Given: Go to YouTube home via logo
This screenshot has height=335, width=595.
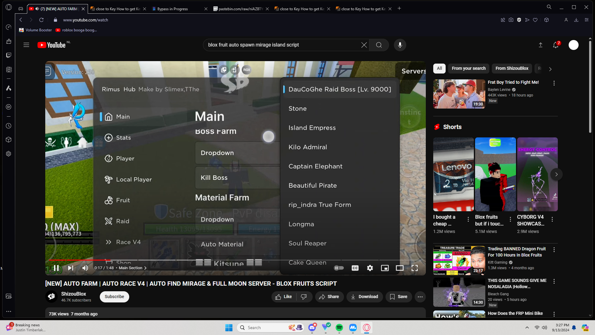Looking at the screenshot, I should click(51, 45).
